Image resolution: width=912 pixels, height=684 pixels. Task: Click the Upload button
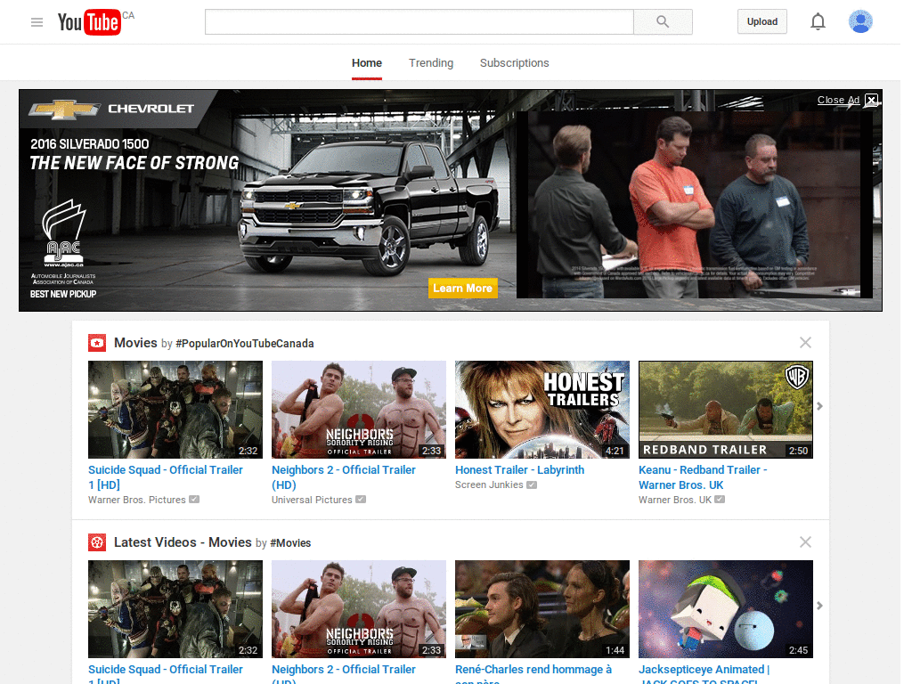coord(761,20)
